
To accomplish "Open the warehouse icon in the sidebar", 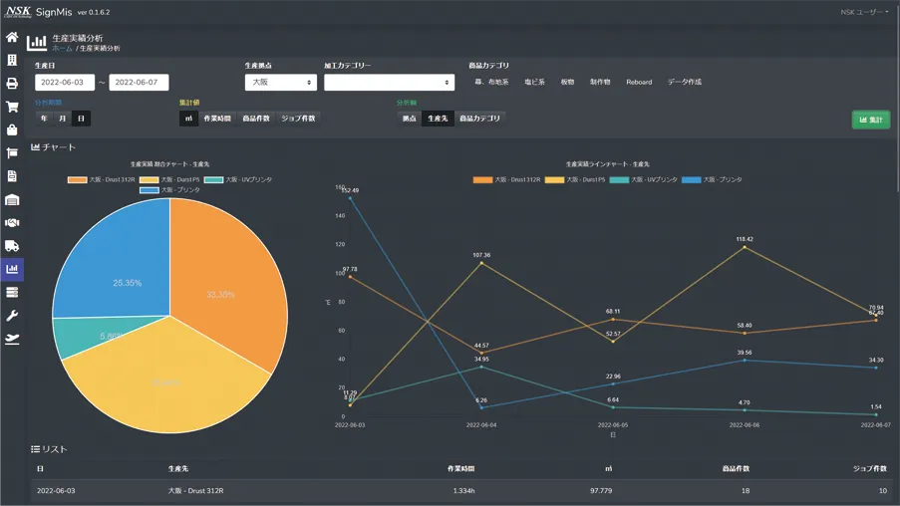I will (12, 200).
